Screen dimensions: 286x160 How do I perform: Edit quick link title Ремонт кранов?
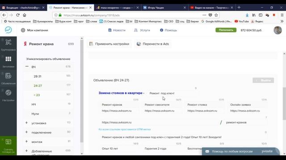119,105
